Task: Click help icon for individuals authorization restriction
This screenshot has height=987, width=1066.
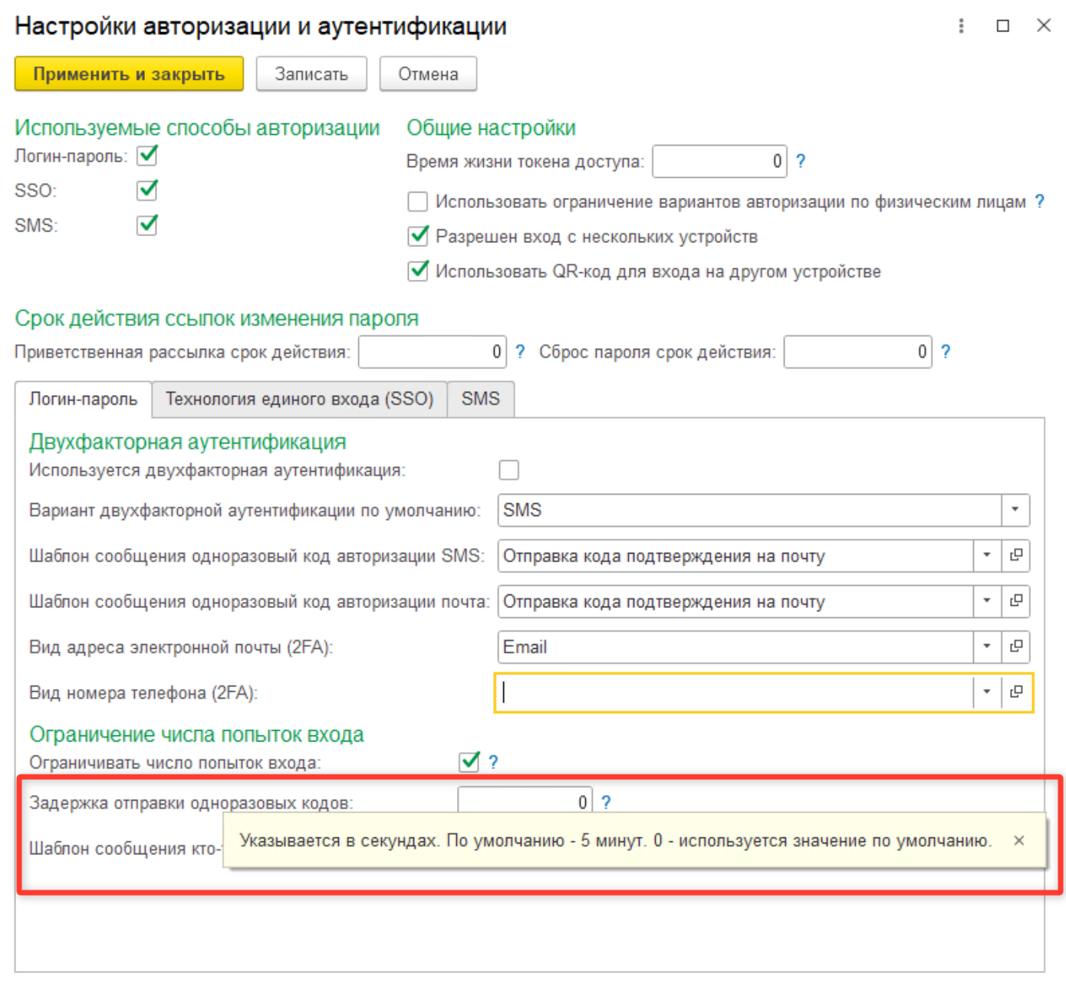Action: tap(1039, 202)
